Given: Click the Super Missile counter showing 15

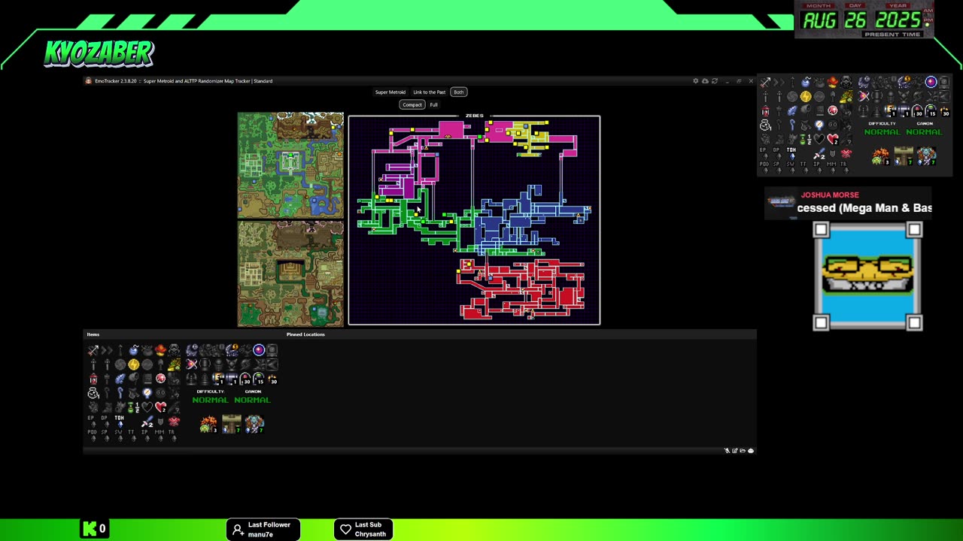Looking at the screenshot, I should [x=259, y=379].
